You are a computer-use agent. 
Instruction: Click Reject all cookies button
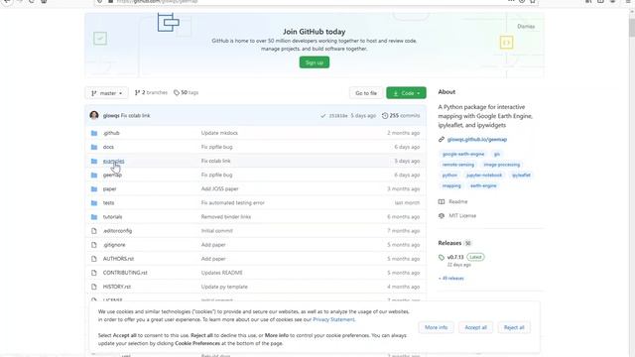(x=514, y=327)
